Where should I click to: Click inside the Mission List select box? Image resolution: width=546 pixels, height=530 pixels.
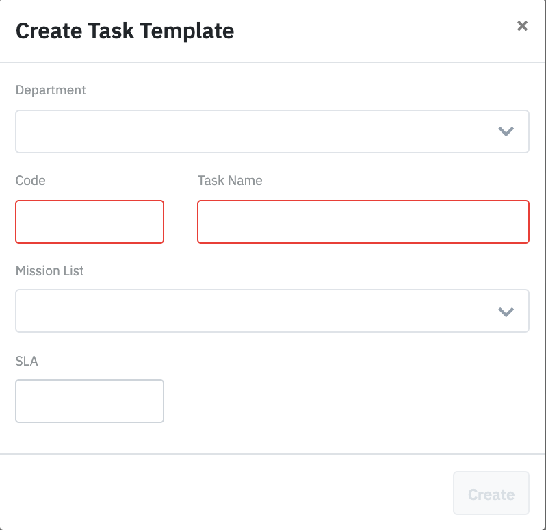coord(260,311)
